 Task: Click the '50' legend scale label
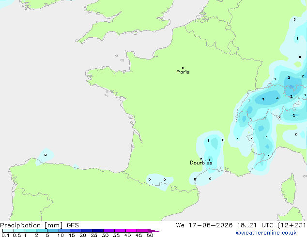click(150, 235)
